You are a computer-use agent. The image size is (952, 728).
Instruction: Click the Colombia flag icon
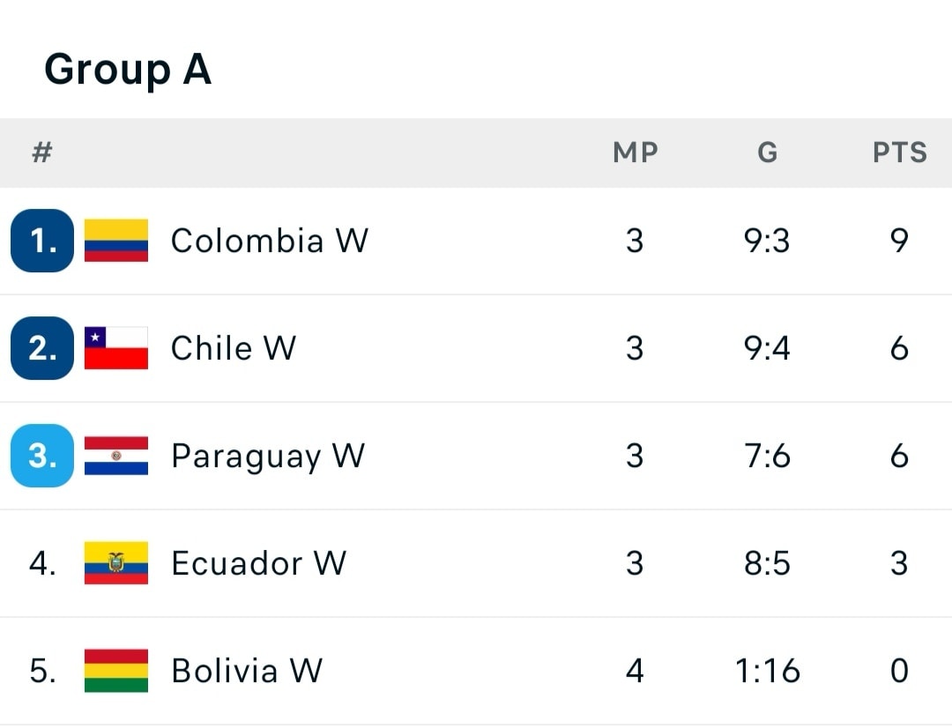[116, 241]
